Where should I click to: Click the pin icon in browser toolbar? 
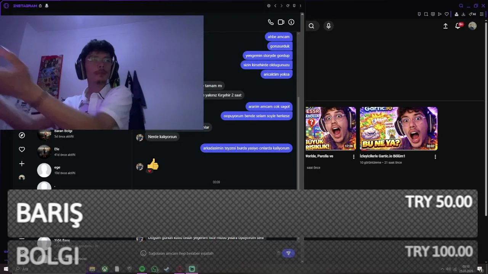pos(419,14)
